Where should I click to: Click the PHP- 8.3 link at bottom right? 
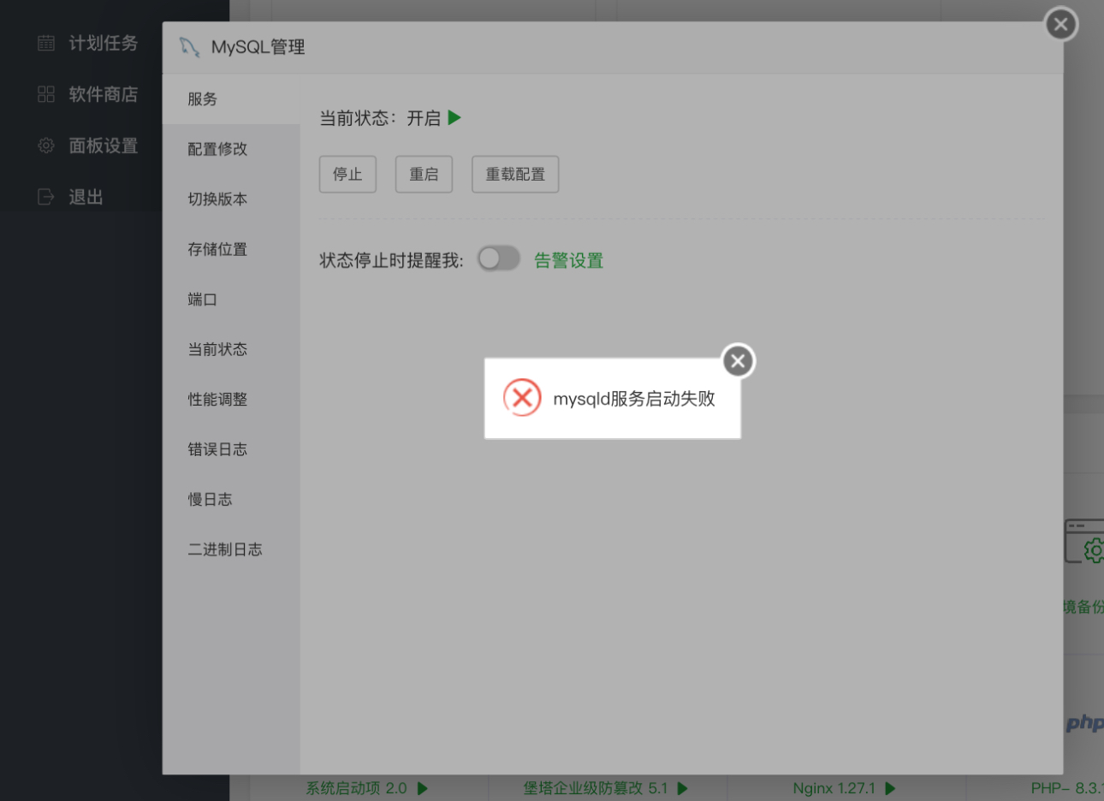pos(1067,788)
